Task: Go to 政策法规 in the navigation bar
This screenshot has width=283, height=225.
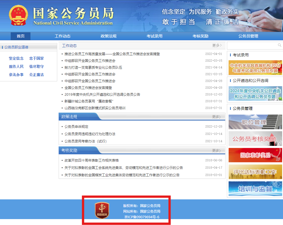Action: point(109,36)
